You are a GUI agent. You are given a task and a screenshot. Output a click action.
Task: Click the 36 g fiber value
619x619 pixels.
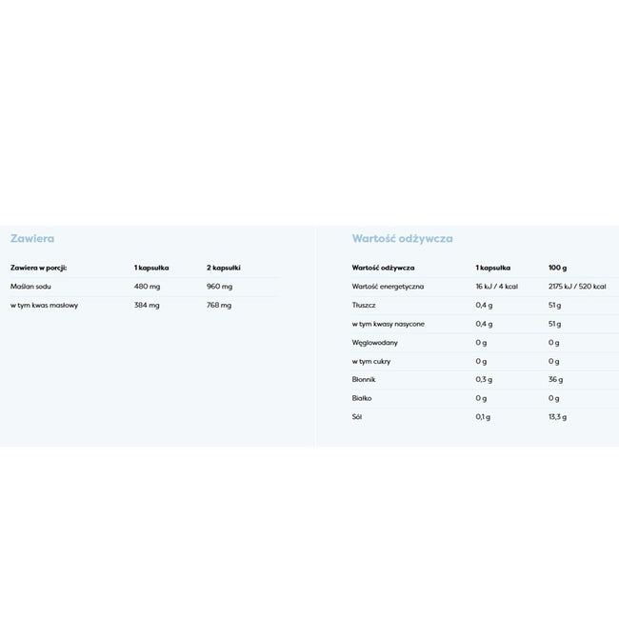click(555, 380)
